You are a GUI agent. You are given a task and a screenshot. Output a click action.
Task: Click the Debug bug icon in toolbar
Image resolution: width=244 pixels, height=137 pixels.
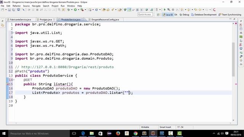click(x=69, y=10)
